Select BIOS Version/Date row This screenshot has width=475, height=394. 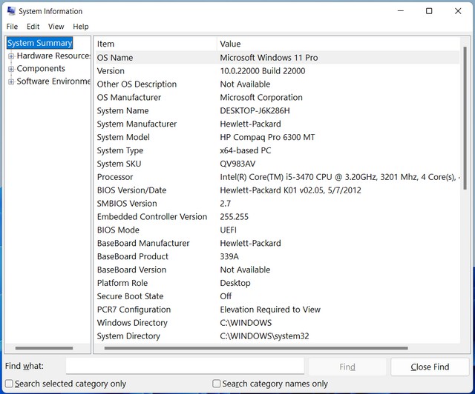click(x=277, y=190)
